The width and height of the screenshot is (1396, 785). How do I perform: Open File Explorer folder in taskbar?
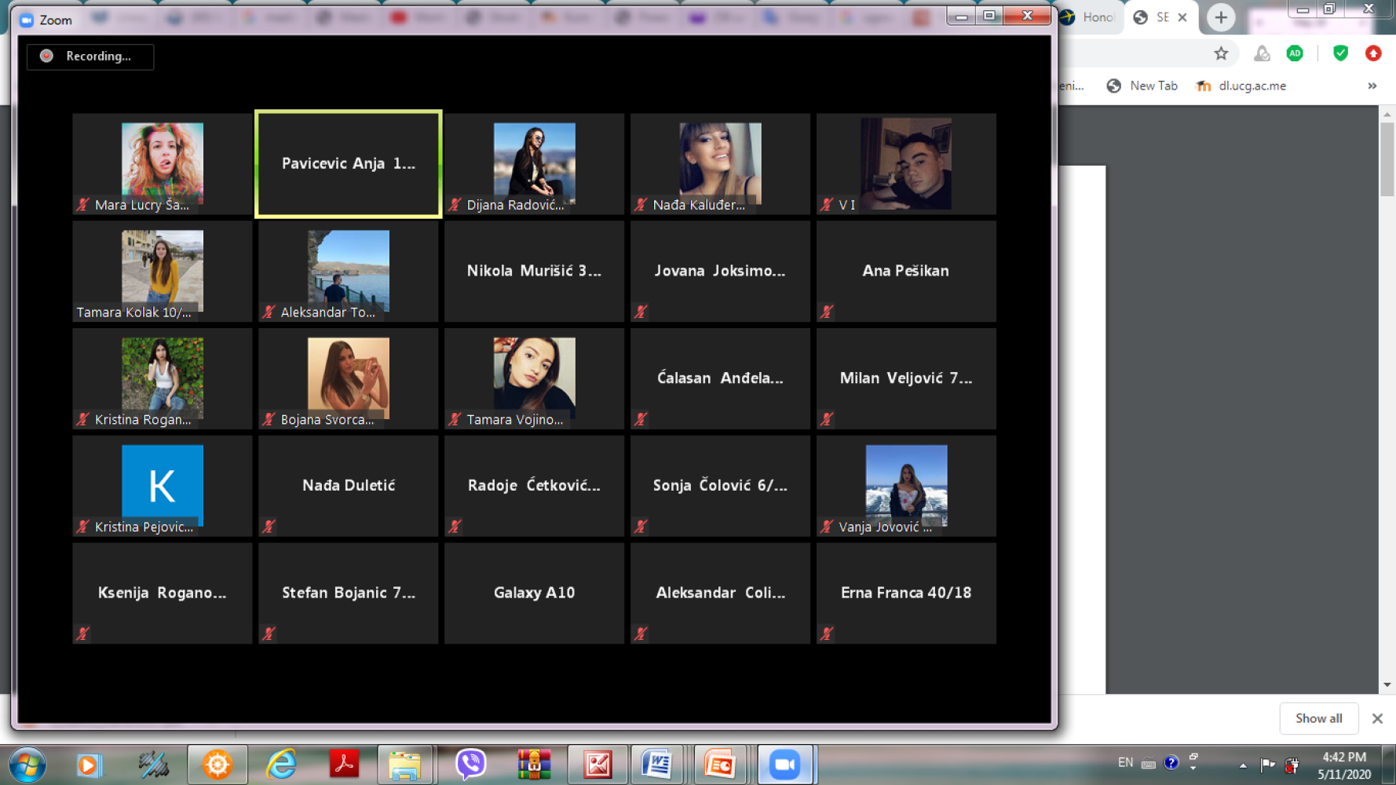[405, 765]
